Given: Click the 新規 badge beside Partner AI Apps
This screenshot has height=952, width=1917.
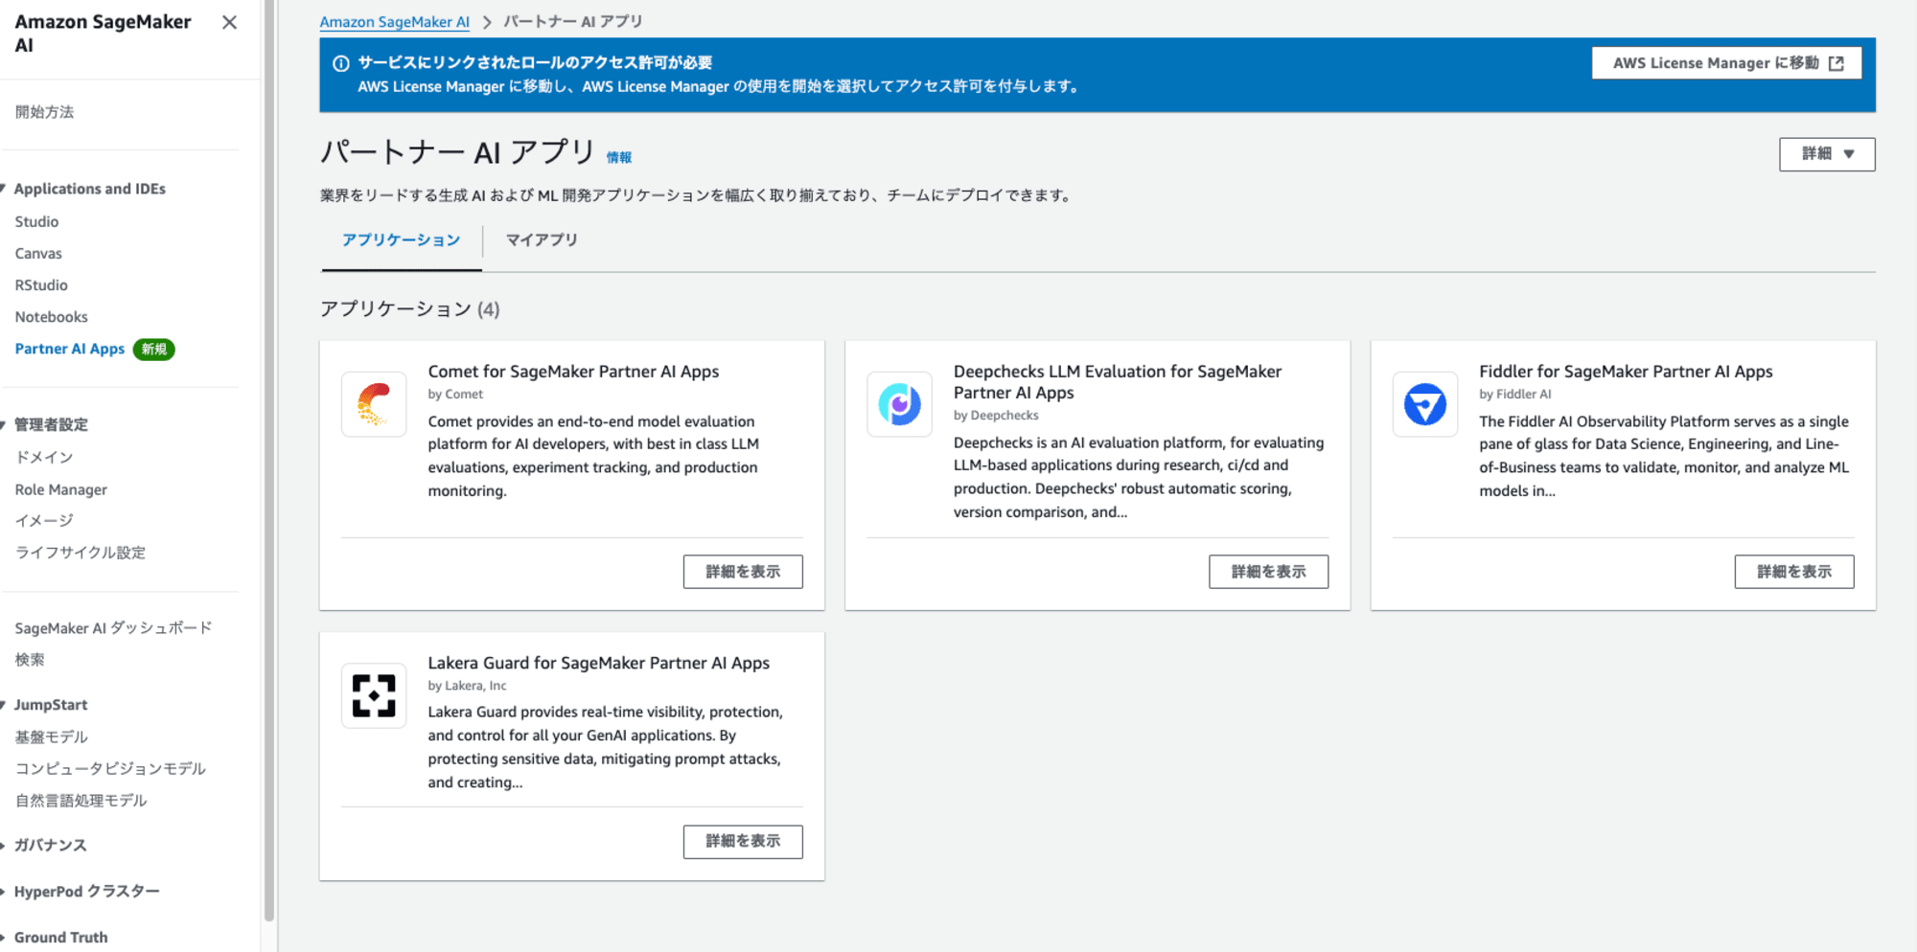Looking at the screenshot, I should coord(153,350).
